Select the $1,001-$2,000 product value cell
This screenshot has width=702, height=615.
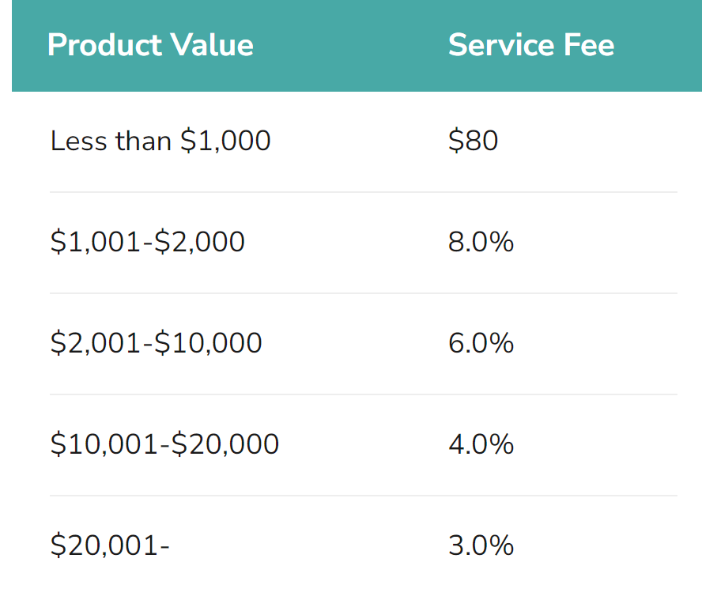coord(147,242)
